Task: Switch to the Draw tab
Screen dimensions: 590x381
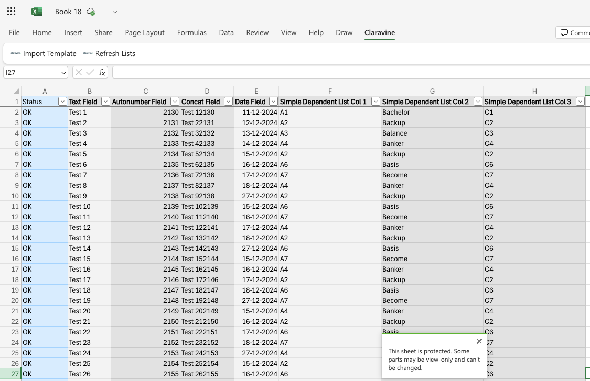Action: pyautogui.click(x=344, y=32)
